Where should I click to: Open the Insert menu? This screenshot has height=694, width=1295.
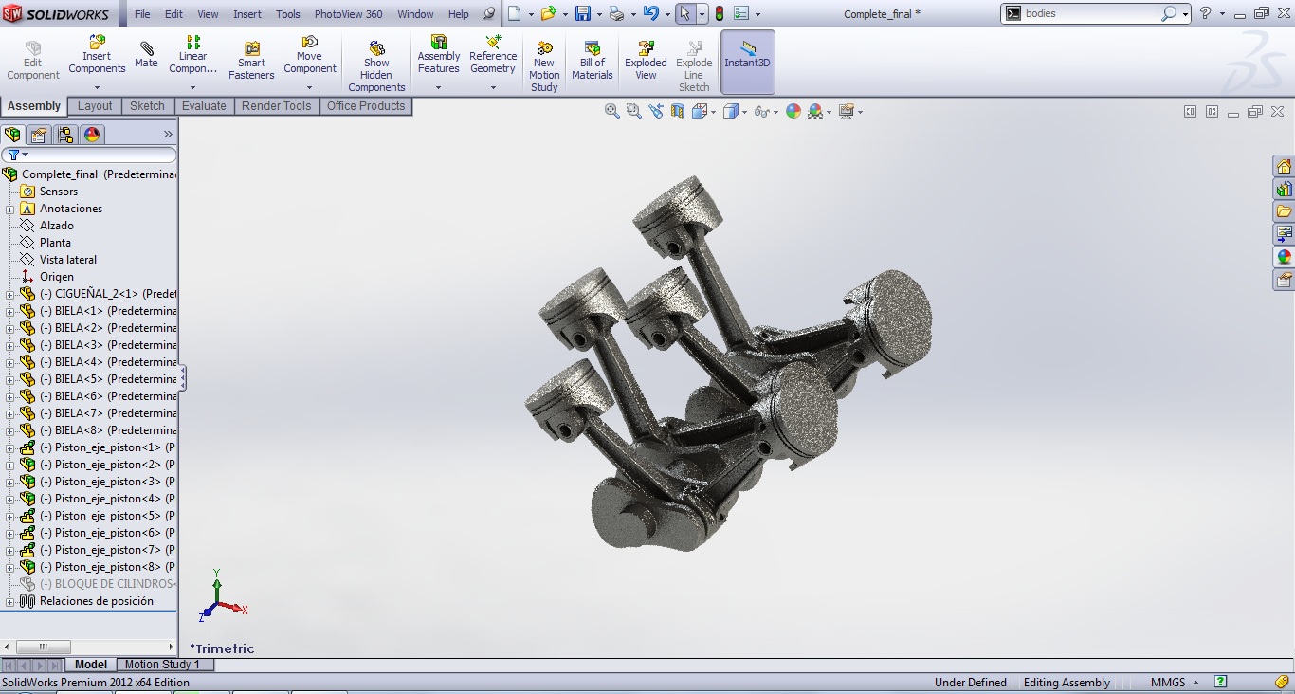tap(247, 14)
